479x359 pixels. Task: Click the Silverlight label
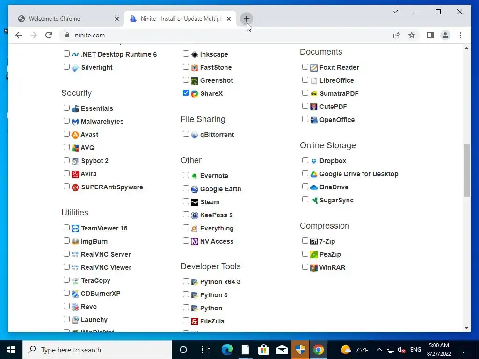[x=97, y=67]
